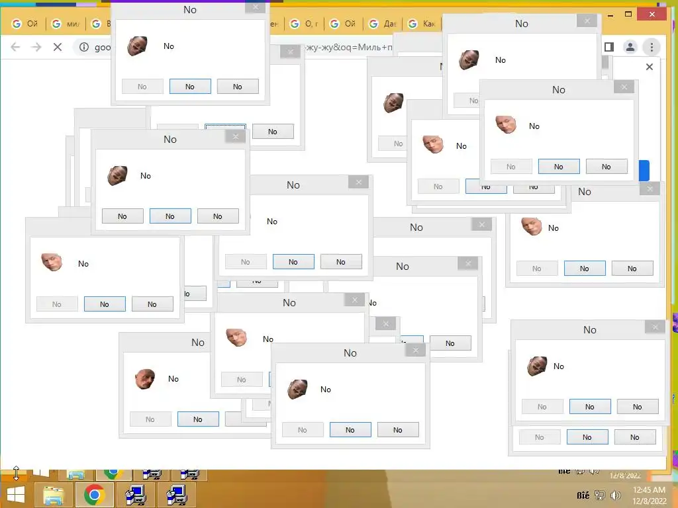Viewport: 678px width, 508px height.
Task: Open network status icon in system tray
Action: (x=600, y=495)
